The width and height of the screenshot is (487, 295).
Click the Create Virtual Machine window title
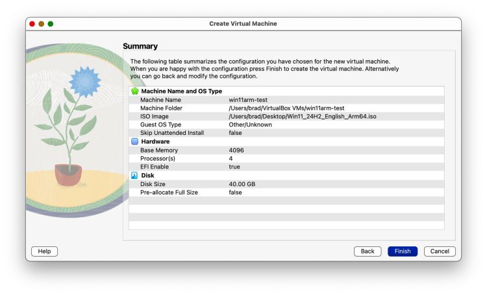(x=243, y=23)
